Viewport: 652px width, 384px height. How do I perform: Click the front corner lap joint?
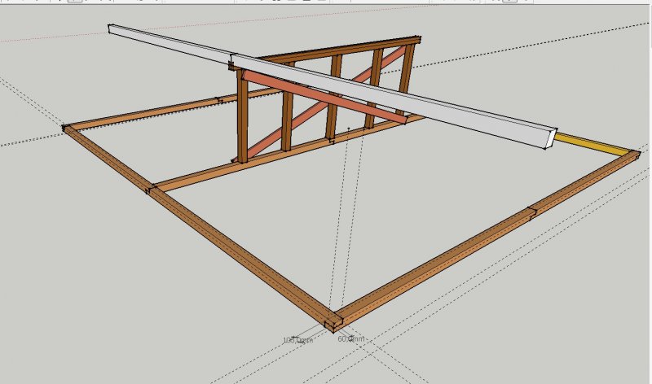coord(333,322)
